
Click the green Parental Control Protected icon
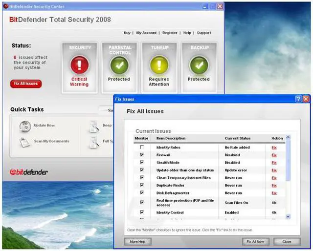click(119, 63)
